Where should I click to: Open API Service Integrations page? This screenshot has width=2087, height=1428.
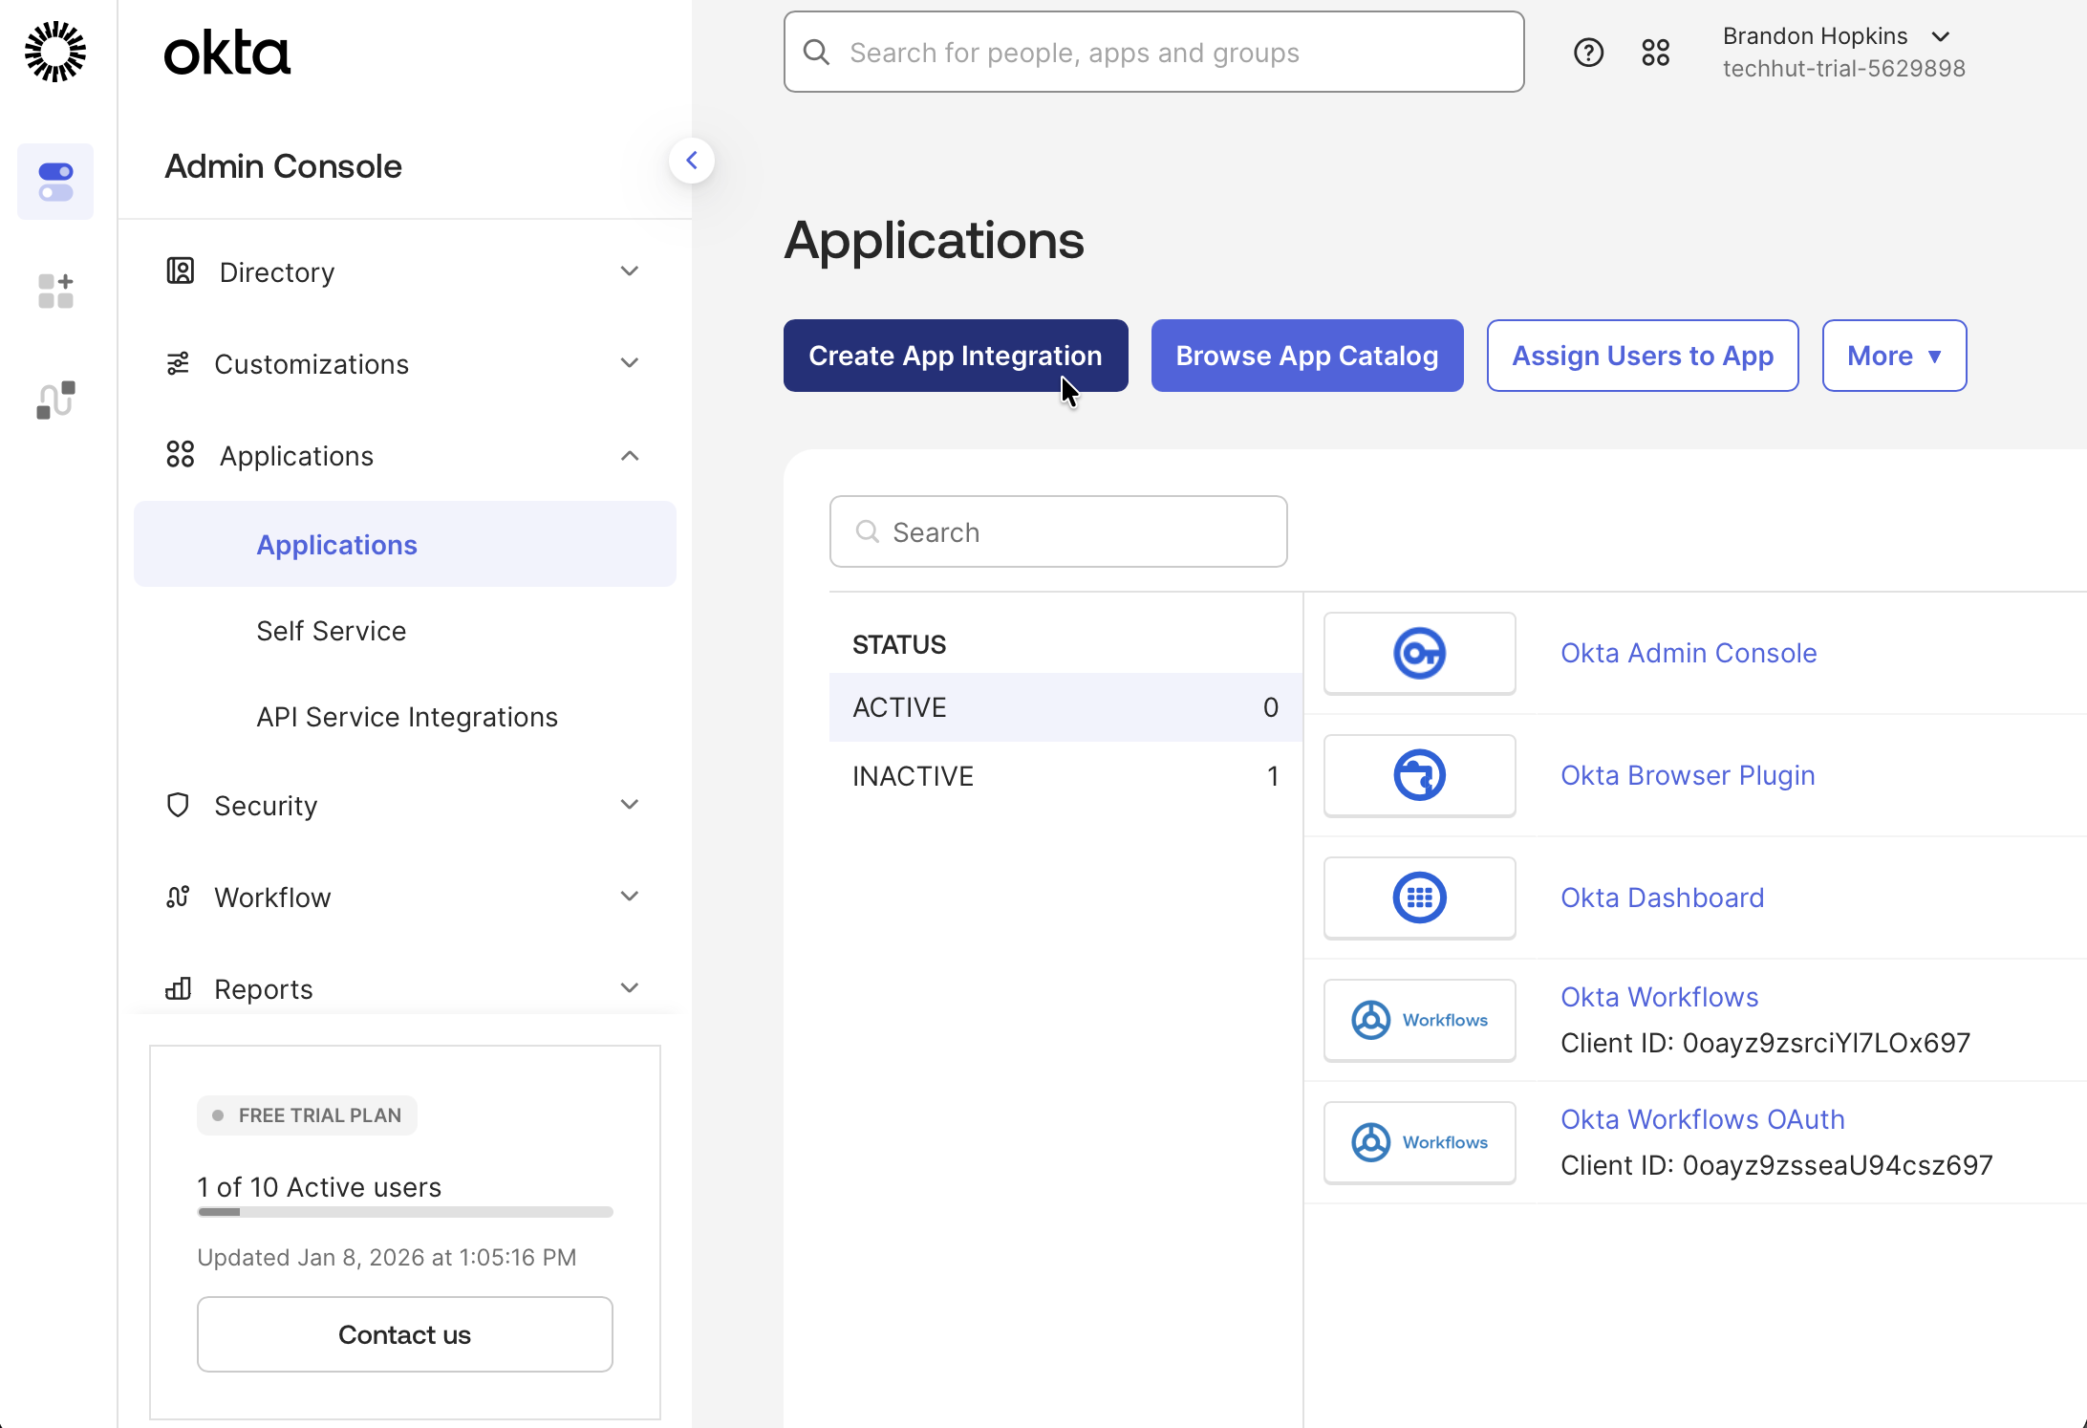click(406, 716)
